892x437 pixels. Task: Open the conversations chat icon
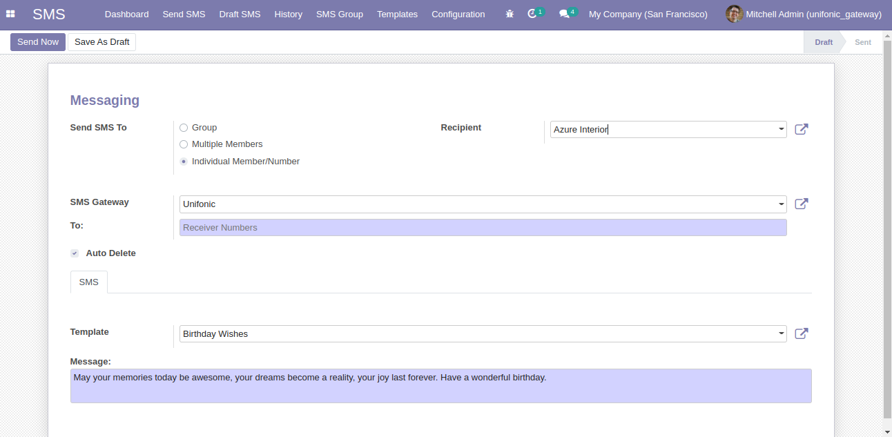click(x=564, y=14)
